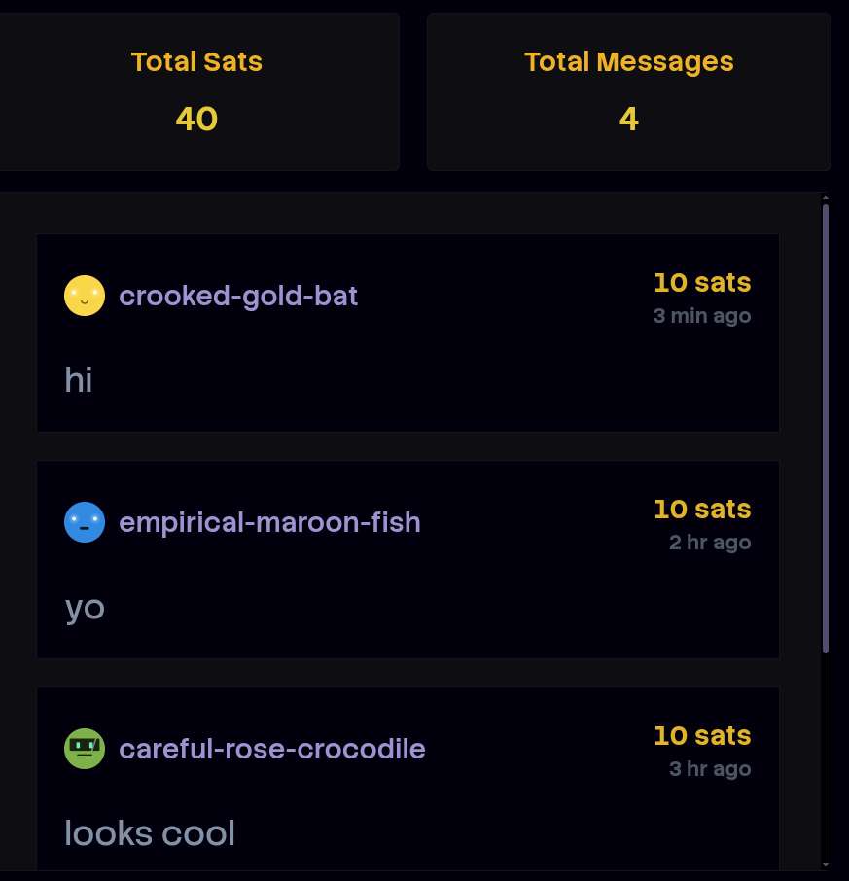This screenshot has height=881, width=849.
Task: Open the careful-rose-crocodile username
Action: click(271, 749)
